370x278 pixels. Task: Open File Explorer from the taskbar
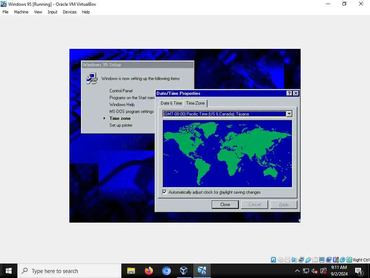click(x=131, y=271)
